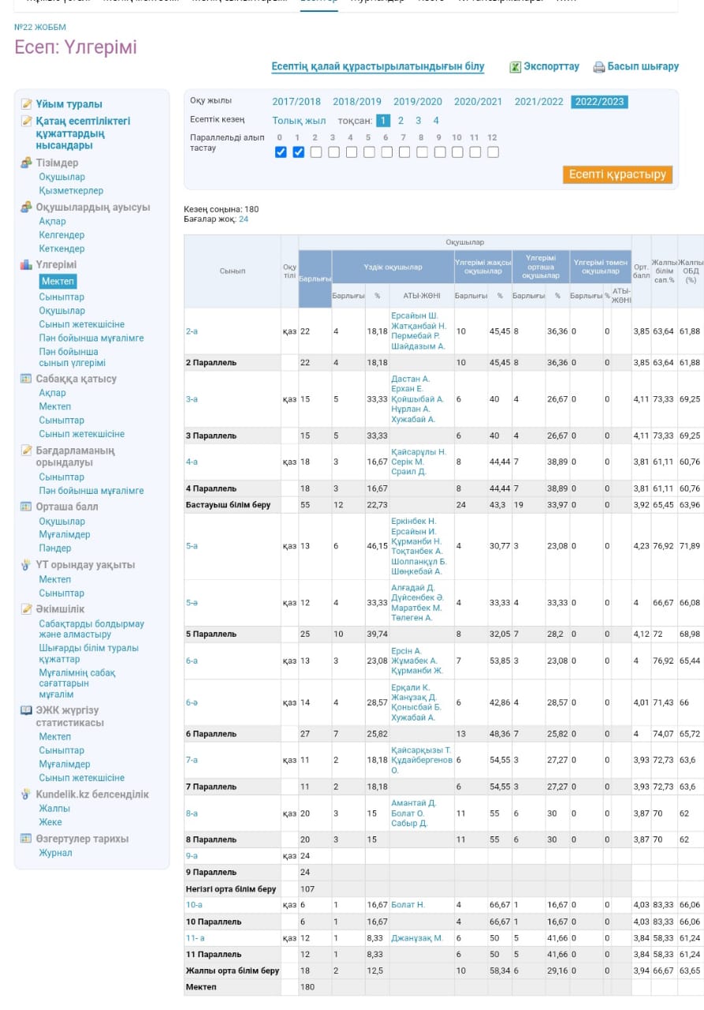The image size is (704, 1010).
Task: Click the Бағдарламаның орындалуы section icon
Action: [27, 451]
